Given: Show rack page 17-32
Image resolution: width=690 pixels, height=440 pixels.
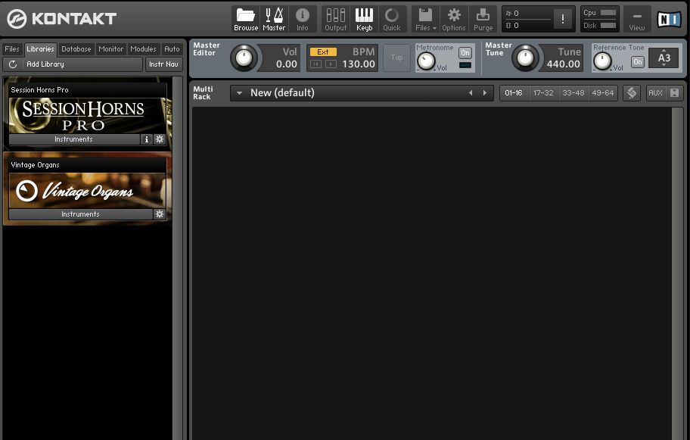Looking at the screenshot, I should pyautogui.click(x=543, y=93).
